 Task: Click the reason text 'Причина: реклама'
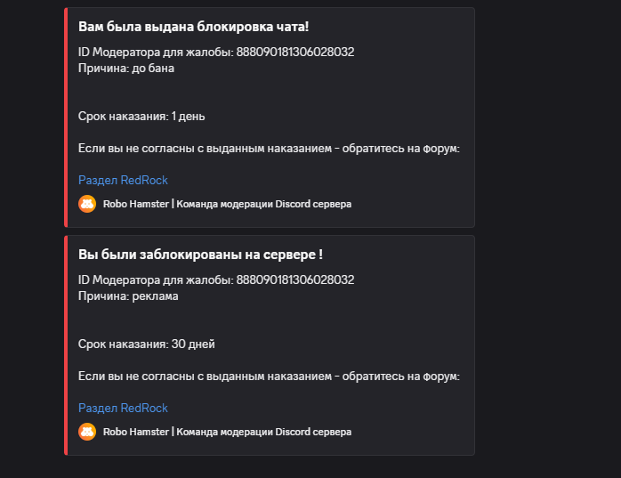coord(128,296)
